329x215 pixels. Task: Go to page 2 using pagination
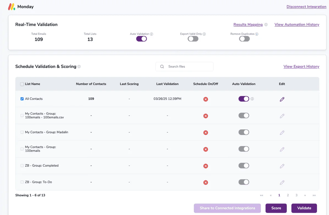[288, 195]
